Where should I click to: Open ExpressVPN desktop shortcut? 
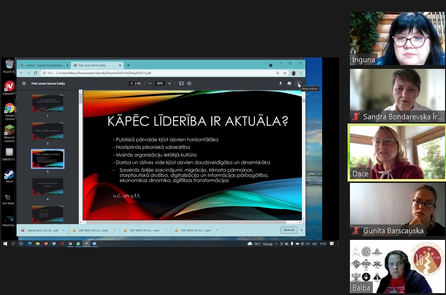click(x=9, y=88)
